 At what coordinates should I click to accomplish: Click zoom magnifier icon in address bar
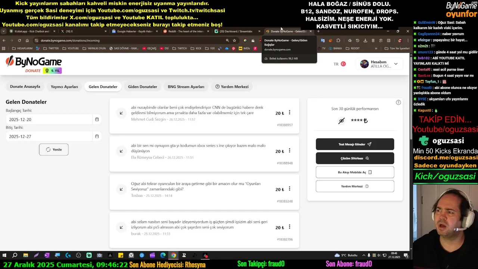[x=227, y=40]
